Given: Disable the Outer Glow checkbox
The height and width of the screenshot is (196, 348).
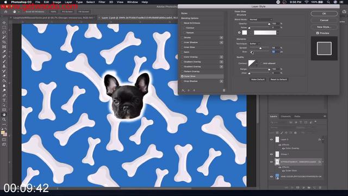Looking at the screenshot, I should pos(182,76).
